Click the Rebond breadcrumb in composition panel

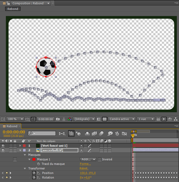click(13, 9)
